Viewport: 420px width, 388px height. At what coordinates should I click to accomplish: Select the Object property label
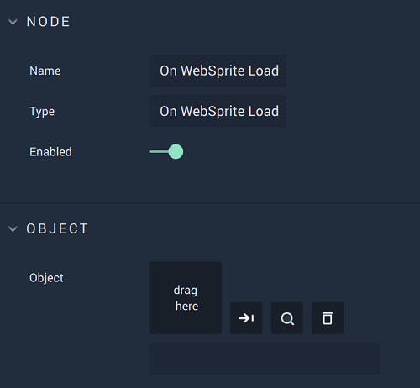(x=46, y=278)
